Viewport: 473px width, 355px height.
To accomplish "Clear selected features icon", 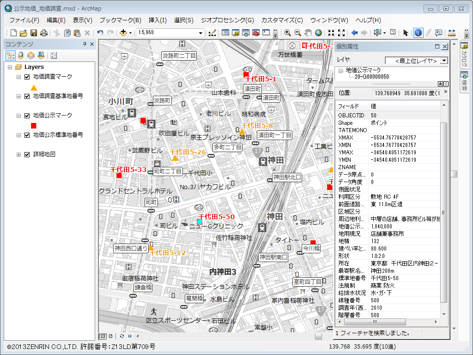I will click(x=393, y=32).
